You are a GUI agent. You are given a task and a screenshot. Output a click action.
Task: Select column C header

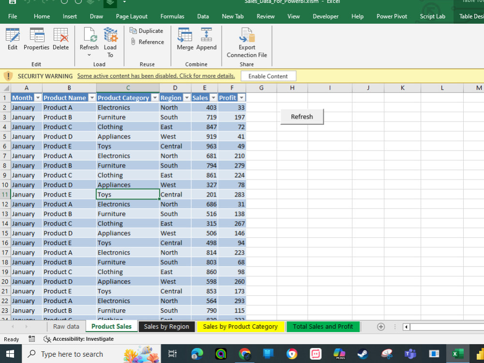click(x=128, y=88)
